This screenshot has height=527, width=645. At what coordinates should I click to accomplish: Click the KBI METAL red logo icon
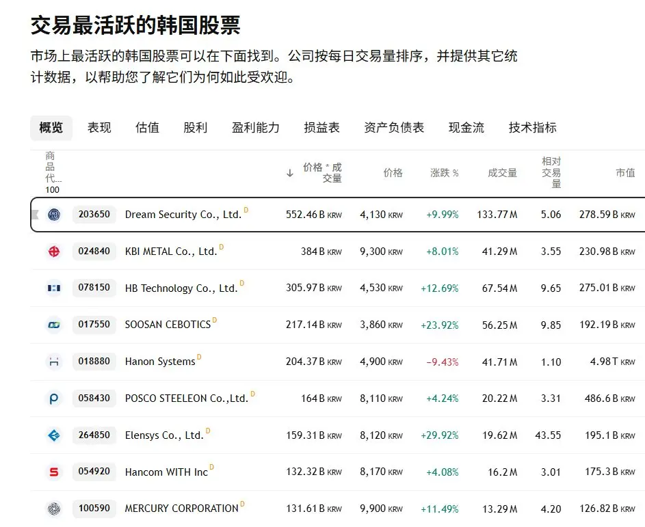[x=54, y=251]
